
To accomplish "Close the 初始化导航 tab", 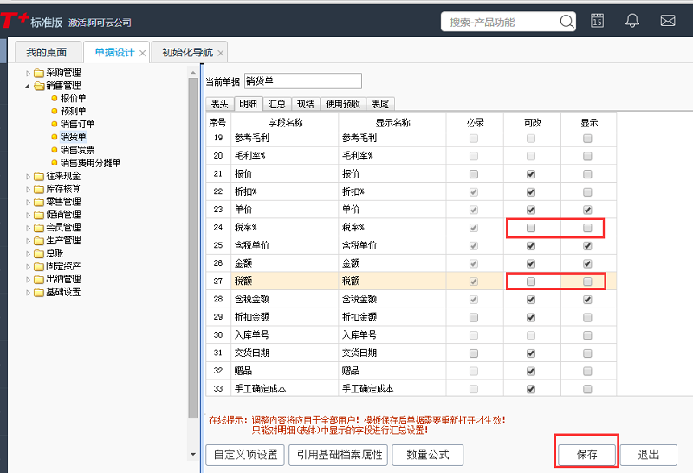I will pos(221,53).
